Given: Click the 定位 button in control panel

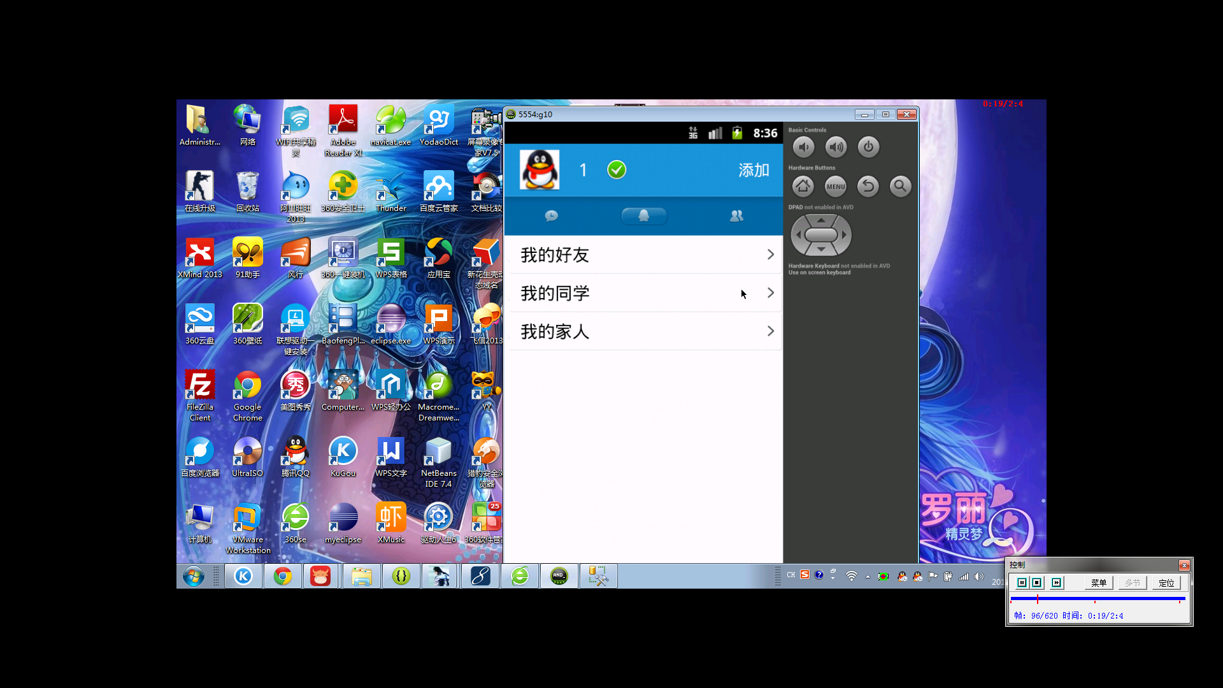Looking at the screenshot, I should pyautogui.click(x=1166, y=583).
